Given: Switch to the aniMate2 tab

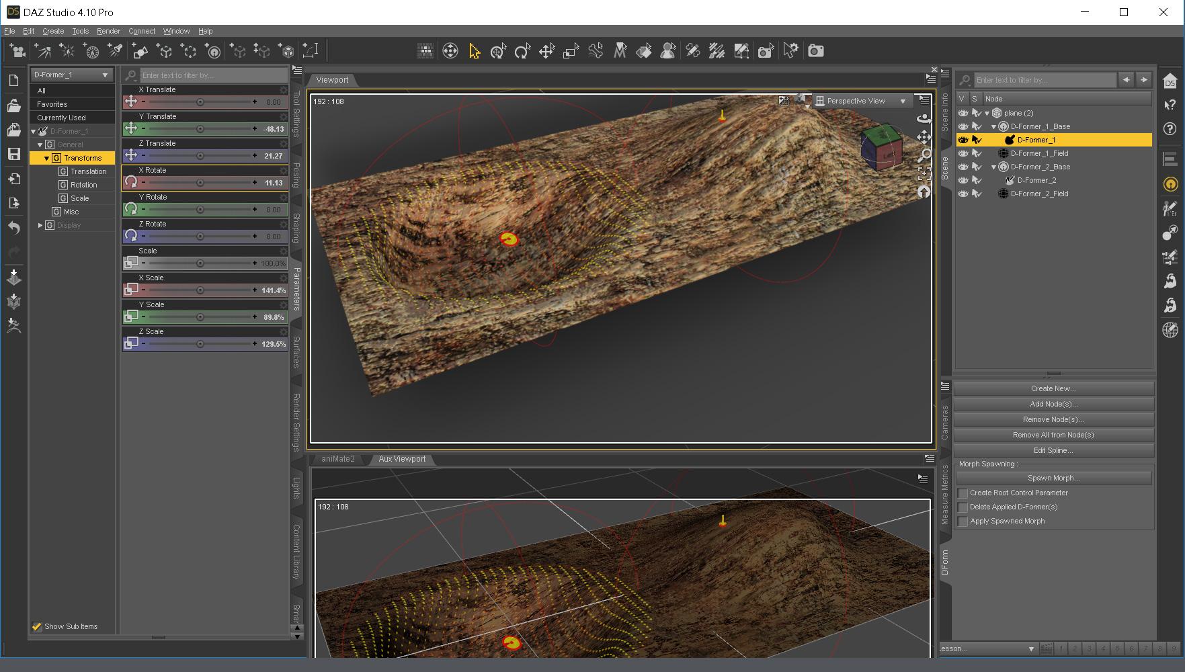Looking at the screenshot, I should click(x=337, y=459).
